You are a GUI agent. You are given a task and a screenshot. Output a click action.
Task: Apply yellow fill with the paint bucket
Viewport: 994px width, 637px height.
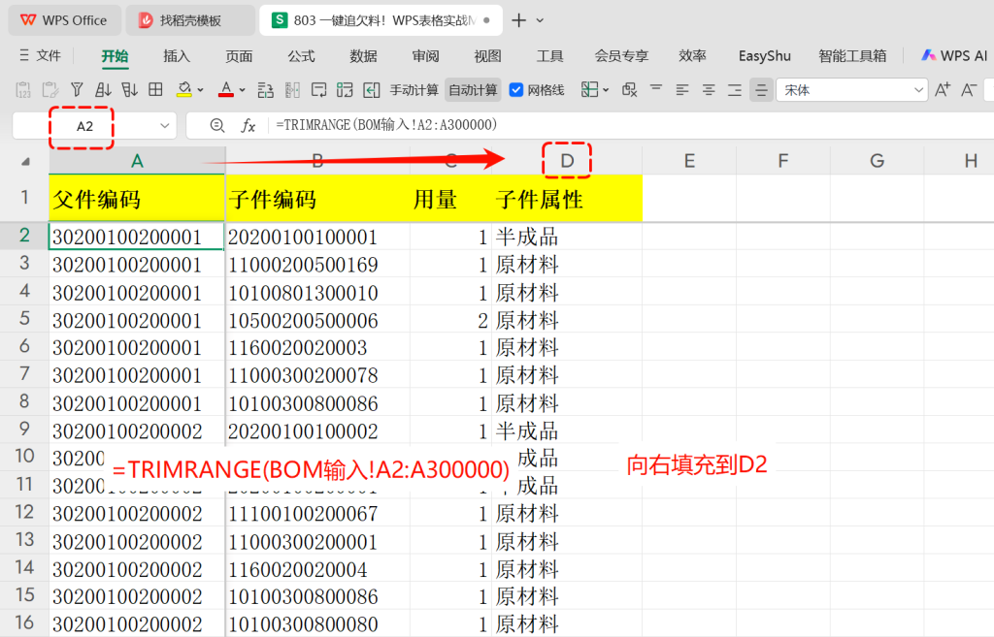183,90
